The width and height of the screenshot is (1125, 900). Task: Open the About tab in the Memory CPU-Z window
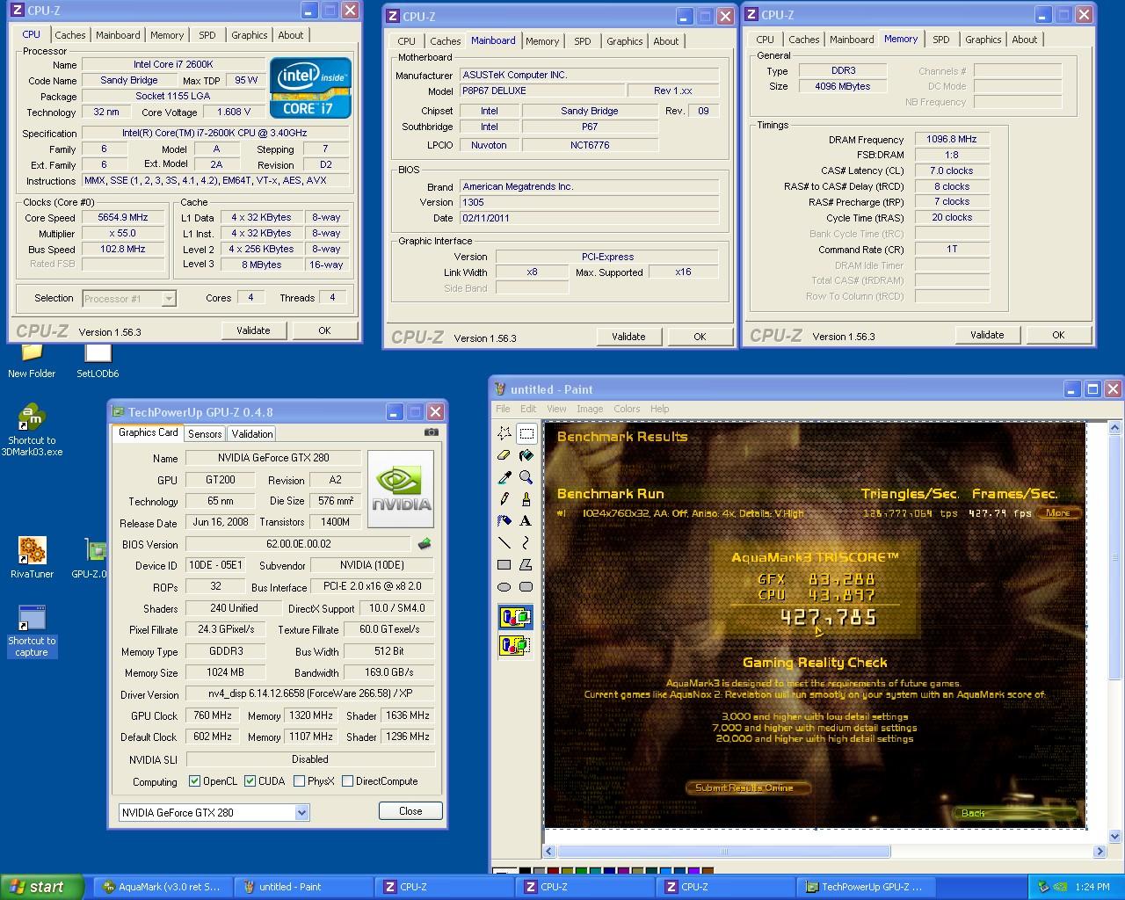(x=1024, y=40)
